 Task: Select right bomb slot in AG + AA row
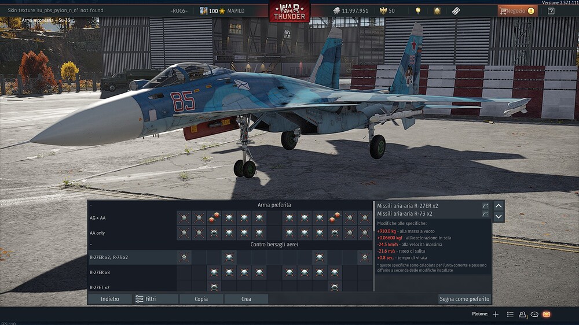335,217
